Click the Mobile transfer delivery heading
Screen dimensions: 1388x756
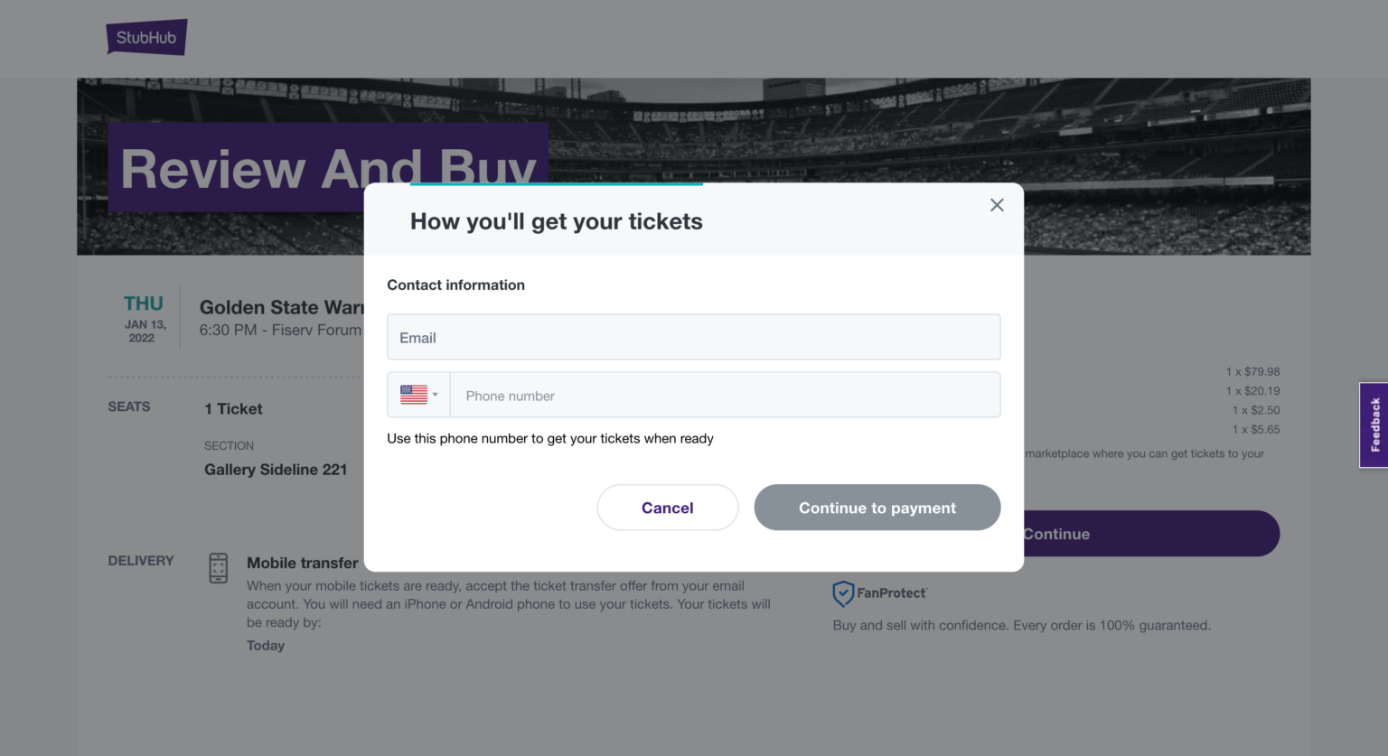pyautogui.click(x=302, y=563)
